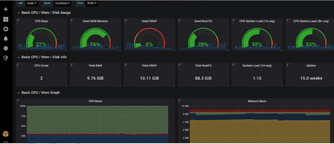The width and height of the screenshot is (334, 144).
Task: Open the Total RAM panel title menu
Action: coord(95,66)
